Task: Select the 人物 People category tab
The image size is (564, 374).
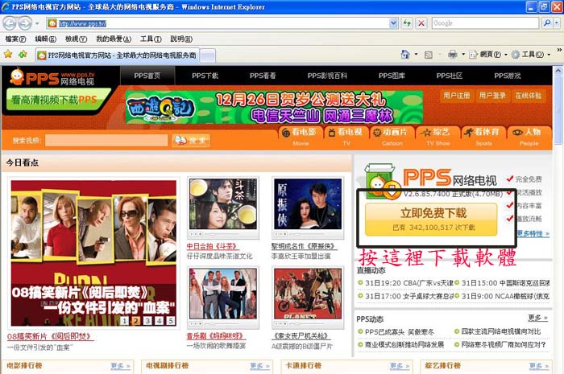Action: (529, 137)
